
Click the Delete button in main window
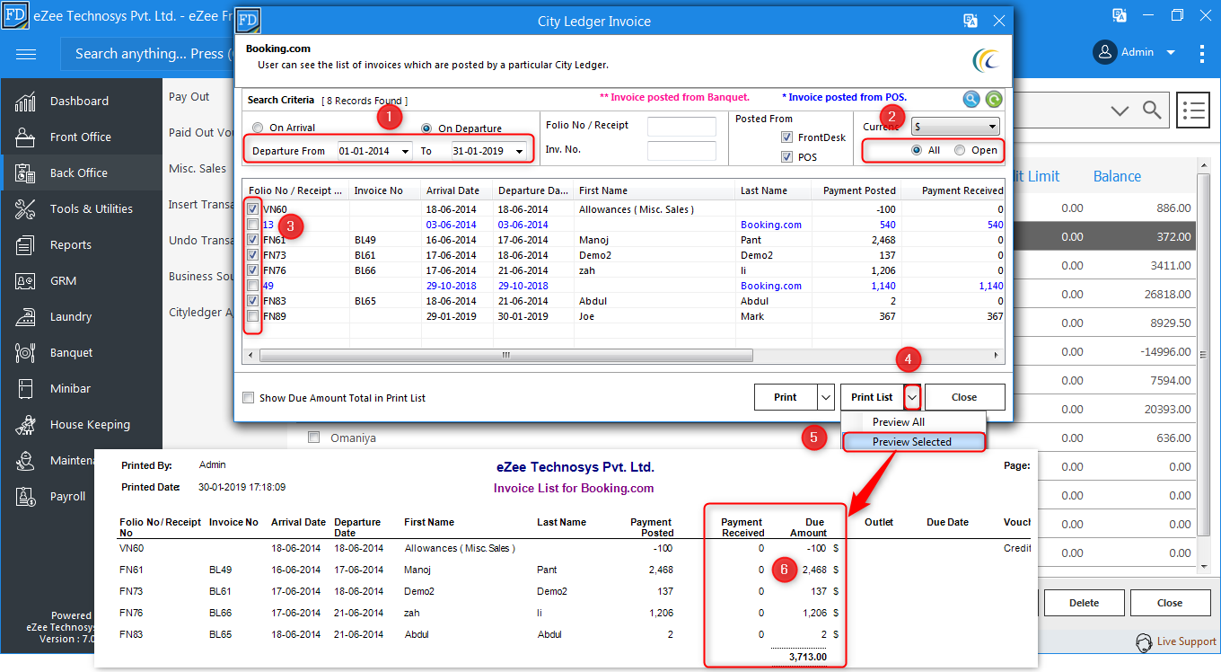(x=1084, y=603)
